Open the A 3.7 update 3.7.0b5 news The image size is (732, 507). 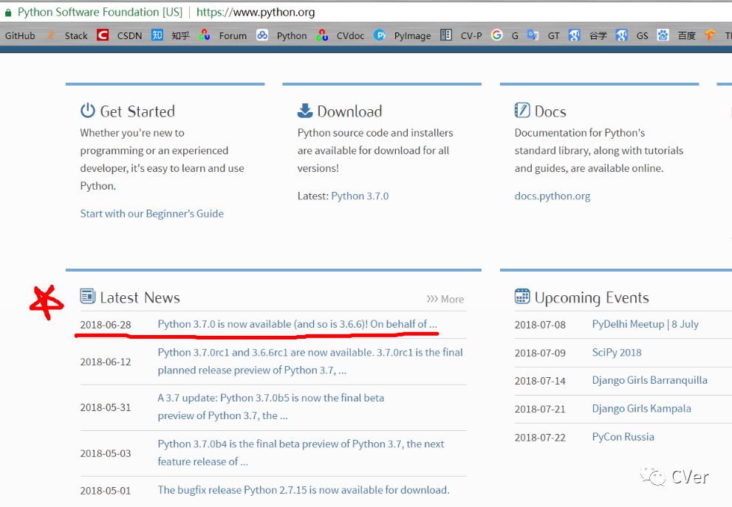tap(271, 407)
